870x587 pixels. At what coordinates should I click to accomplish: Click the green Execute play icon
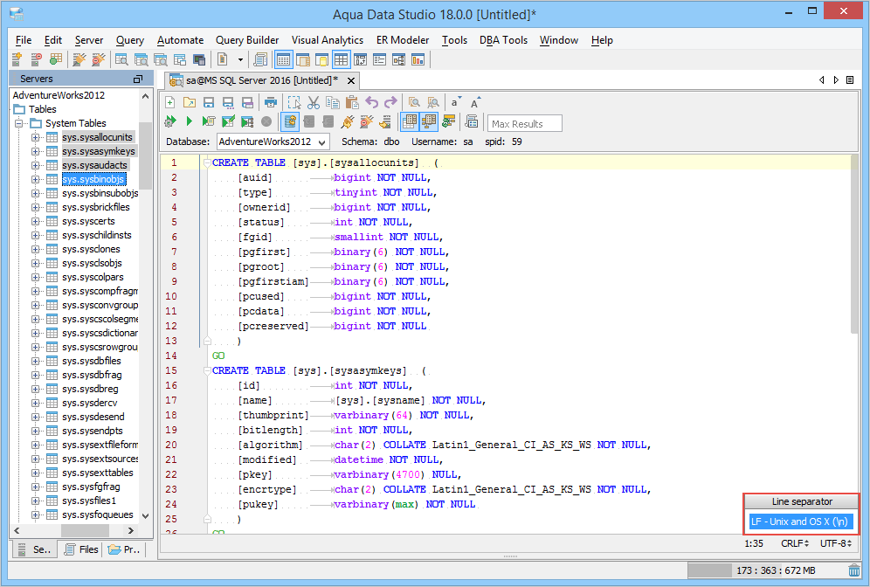click(x=189, y=121)
